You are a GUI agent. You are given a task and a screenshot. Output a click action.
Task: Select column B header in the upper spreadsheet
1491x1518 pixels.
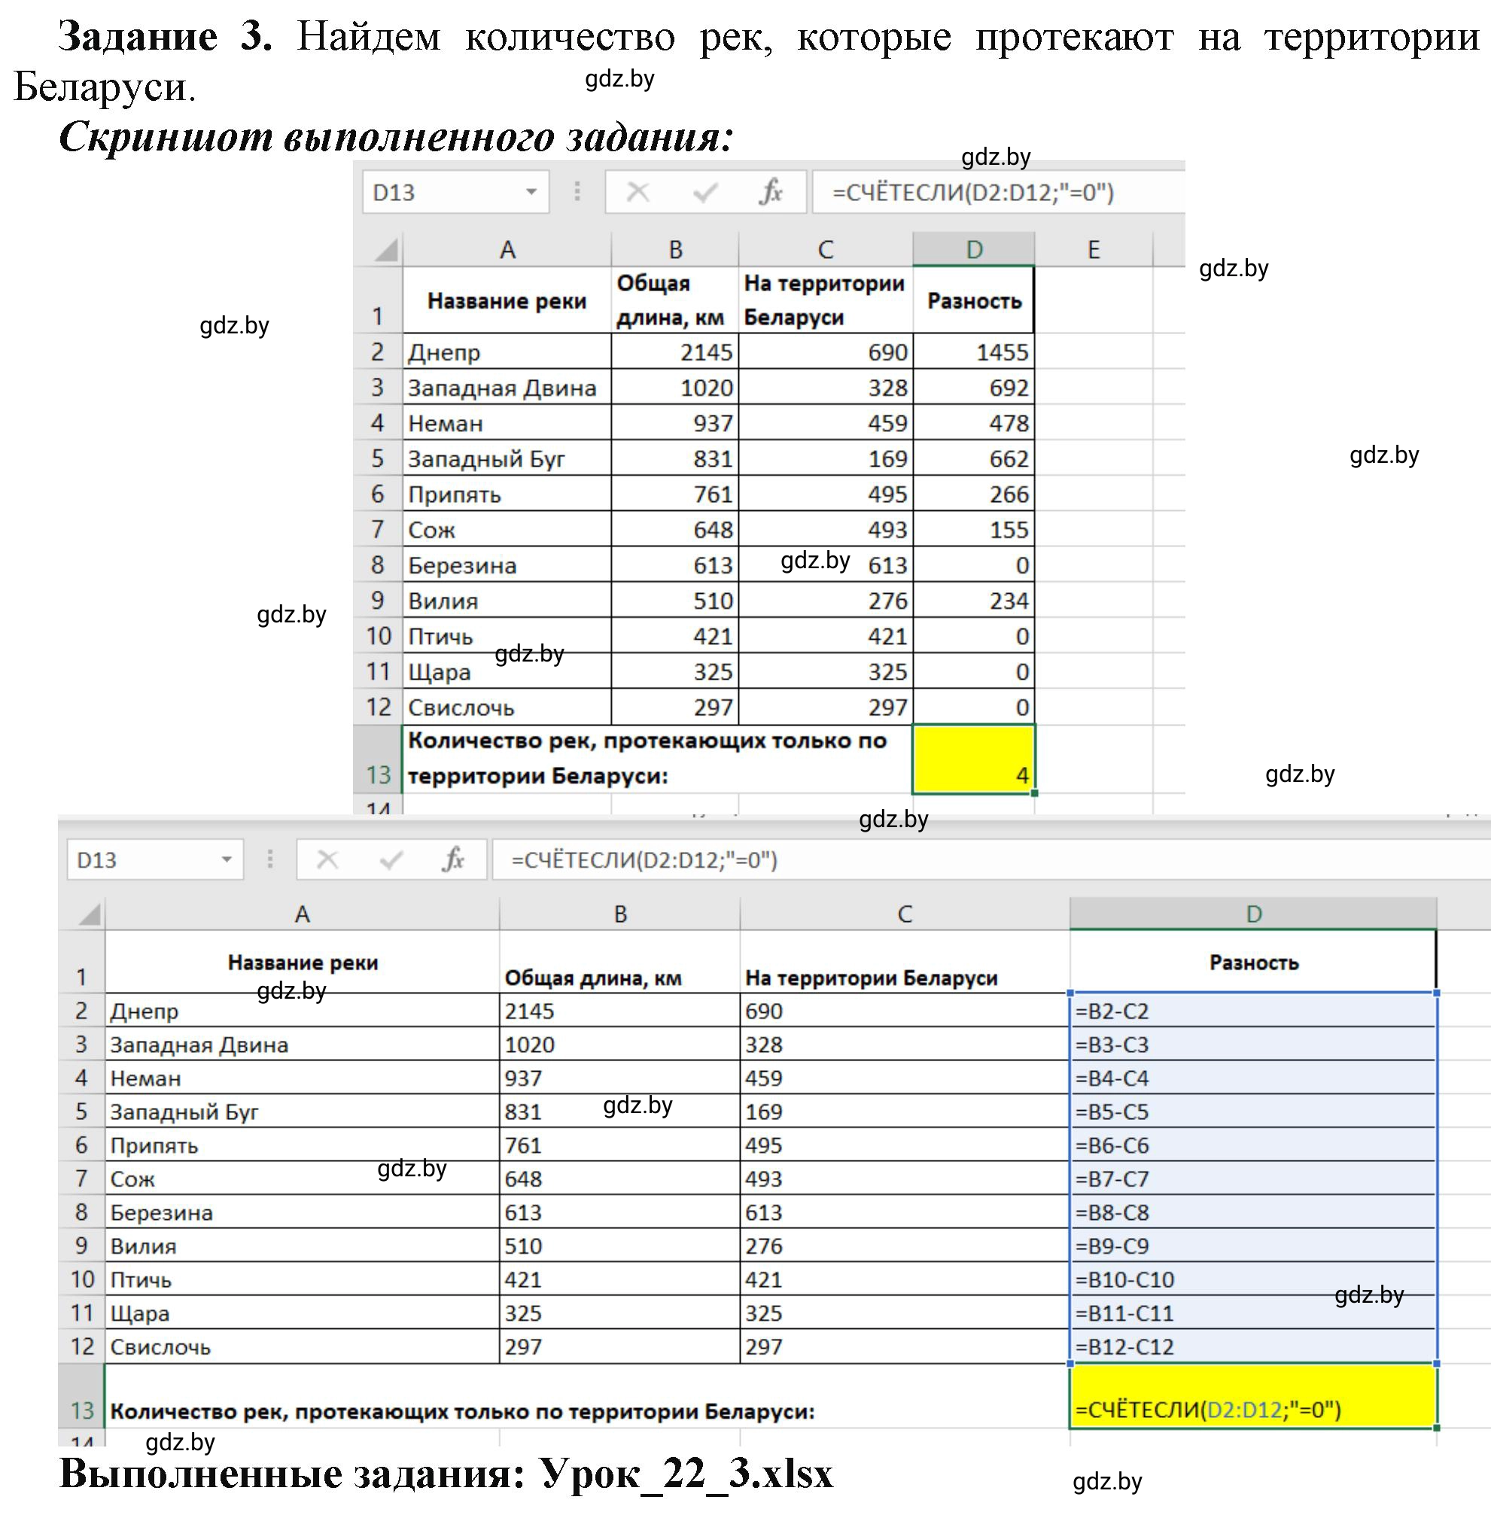pos(675,250)
